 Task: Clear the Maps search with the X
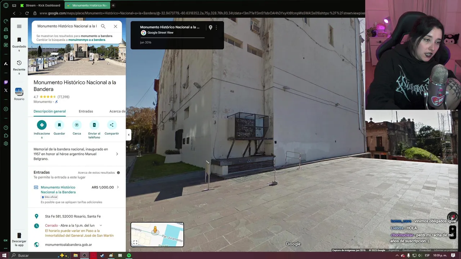coord(115,26)
